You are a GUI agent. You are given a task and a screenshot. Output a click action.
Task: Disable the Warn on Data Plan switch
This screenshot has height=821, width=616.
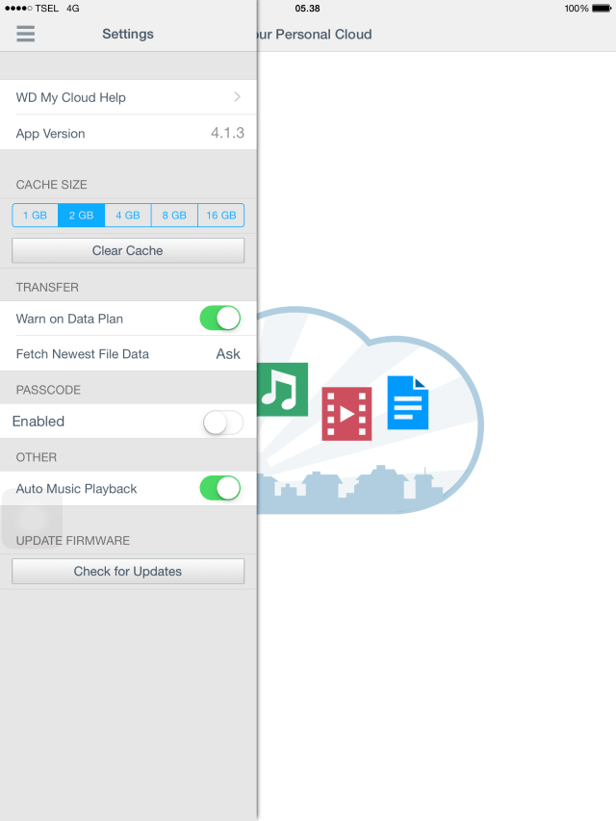[219, 319]
